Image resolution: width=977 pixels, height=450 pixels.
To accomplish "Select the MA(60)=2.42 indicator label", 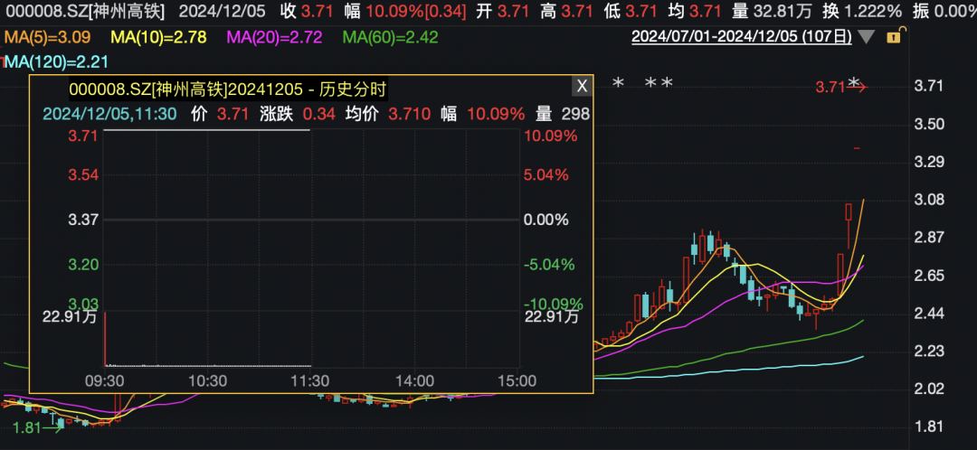I will point(390,37).
